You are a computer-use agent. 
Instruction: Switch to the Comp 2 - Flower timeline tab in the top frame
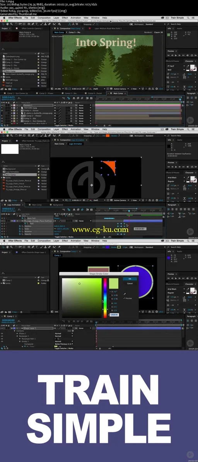click(x=47, y=93)
